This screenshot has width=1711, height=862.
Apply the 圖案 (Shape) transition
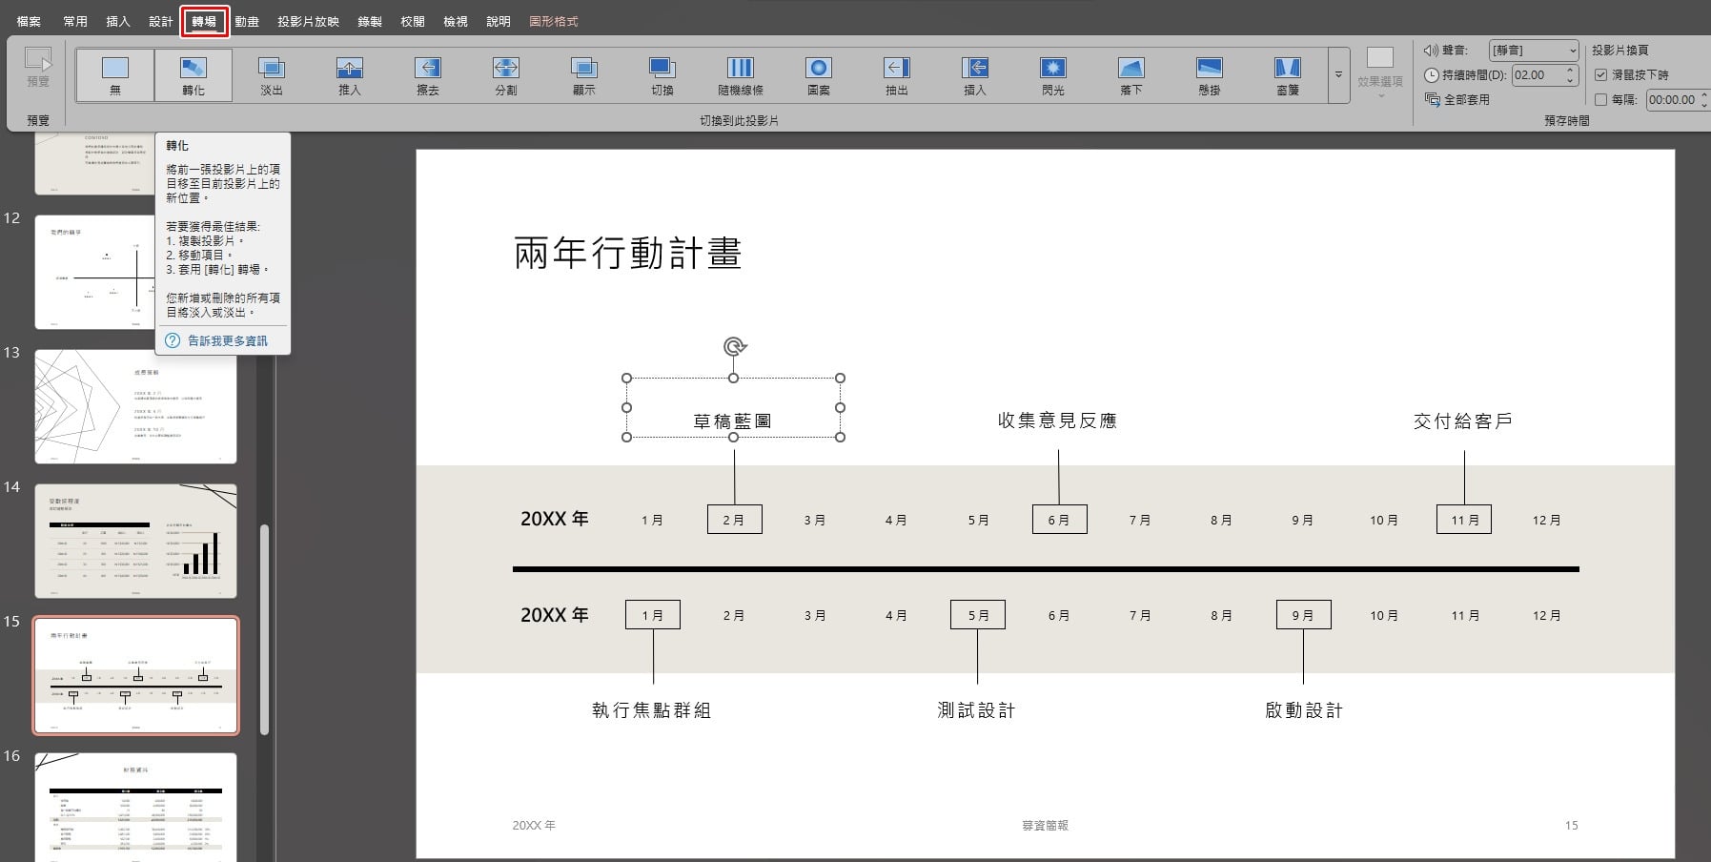(819, 75)
